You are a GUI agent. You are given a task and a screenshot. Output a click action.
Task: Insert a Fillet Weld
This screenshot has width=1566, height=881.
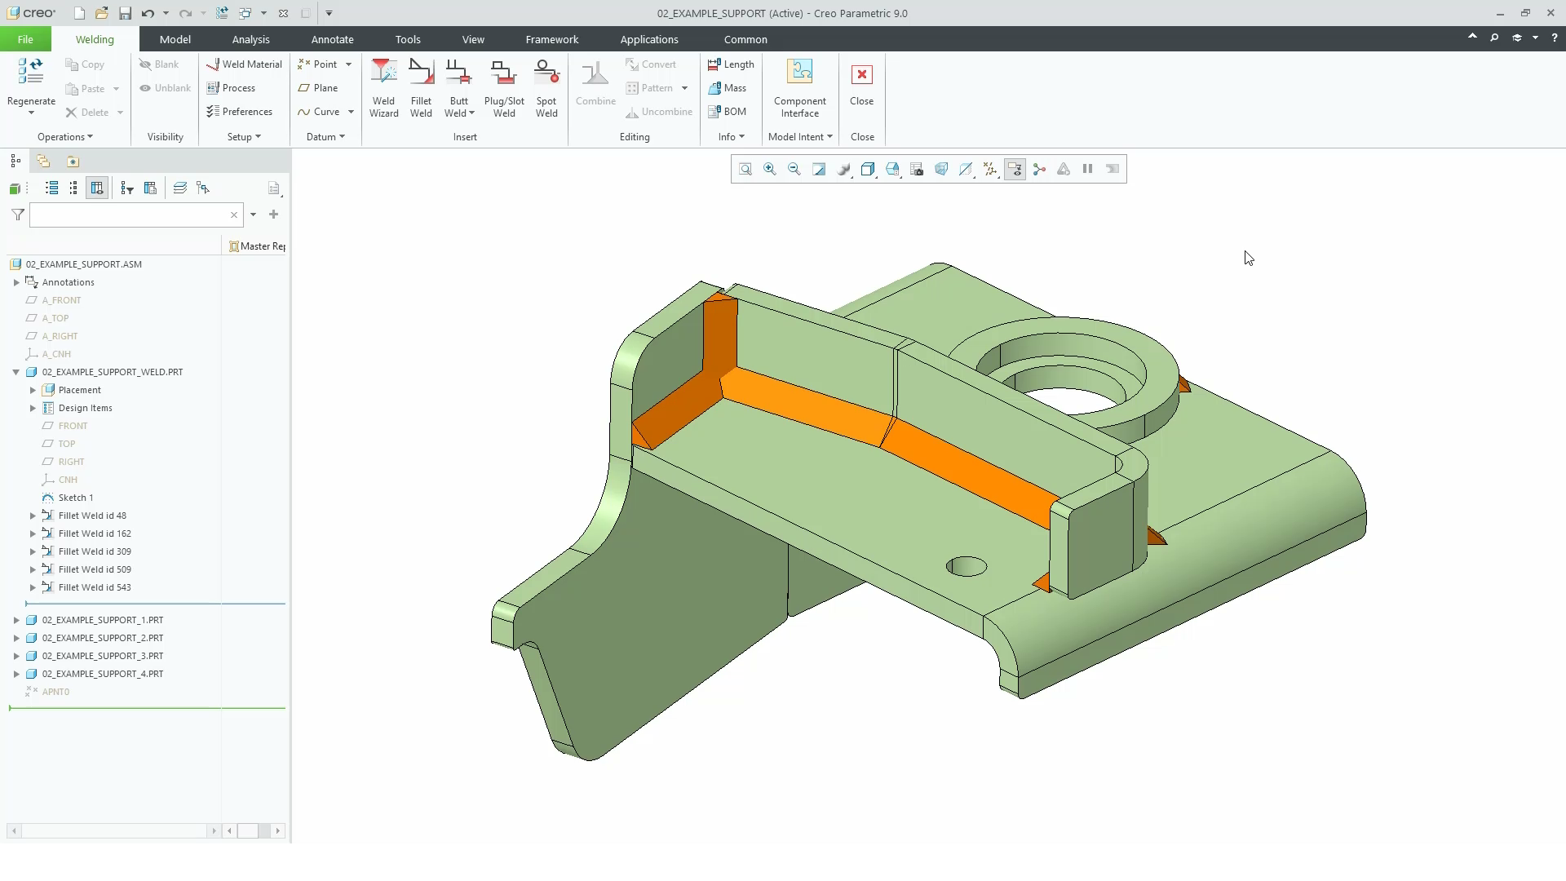(421, 88)
